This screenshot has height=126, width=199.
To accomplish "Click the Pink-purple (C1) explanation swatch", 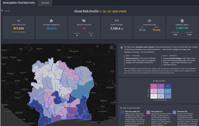I will [148, 112].
